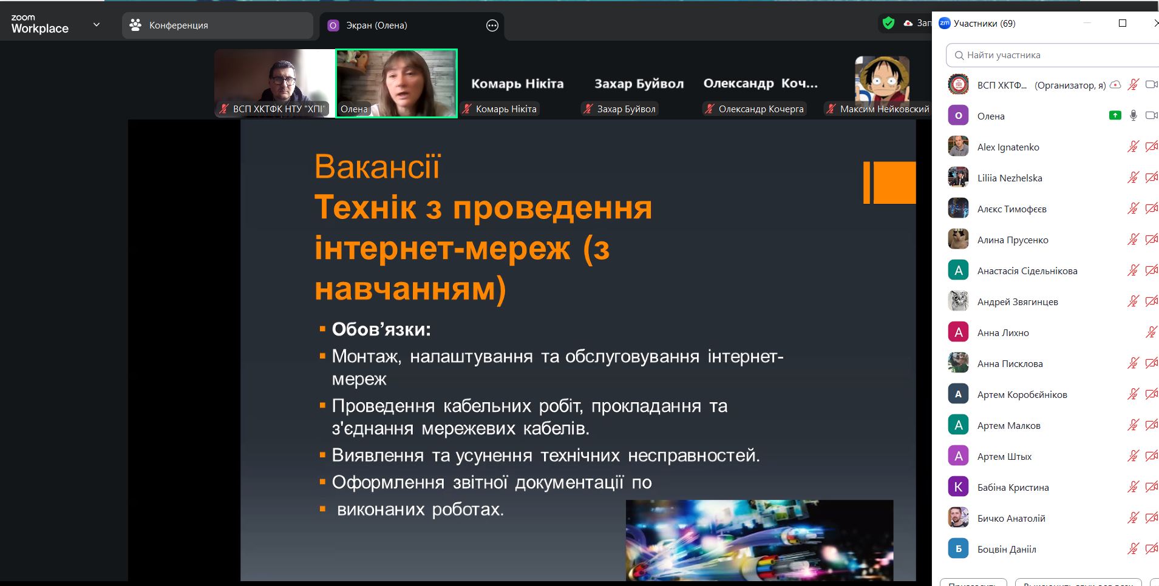Click Олена's microphone icon in participant list
This screenshot has width=1159, height=586.
click(1133, 115)
